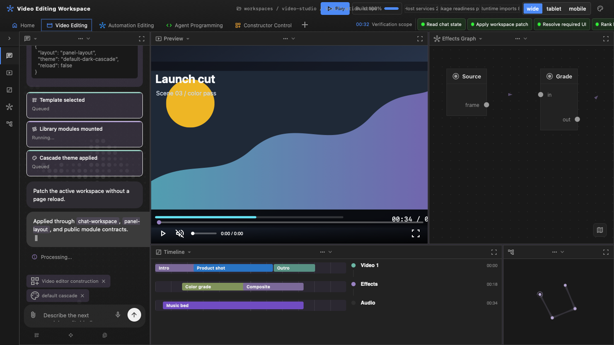Send the message with the up-arrow button
Viewport: 614px width, 345px height.
point(134,315)
